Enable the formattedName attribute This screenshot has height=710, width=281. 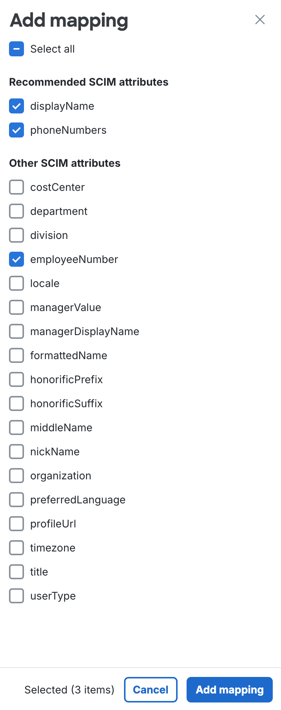[x=16, y=355]
